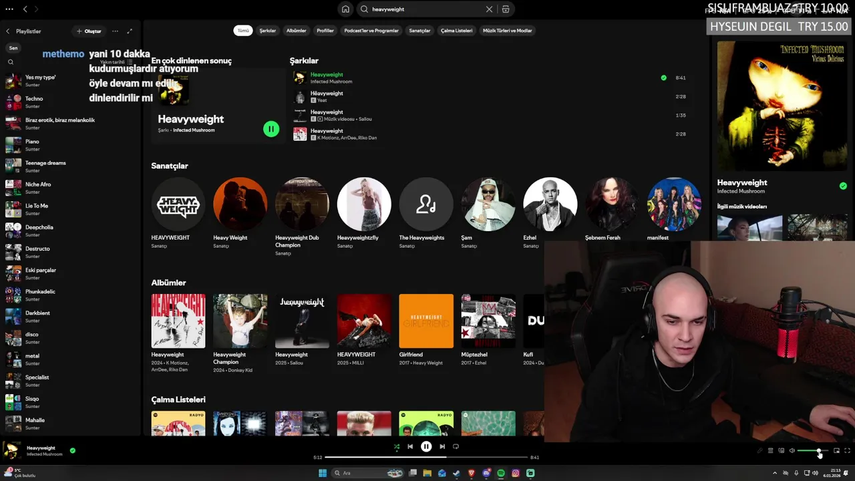Clear the heavyweight search text
The width and height of the screenshot is (855, 481).
coord(489,9)
